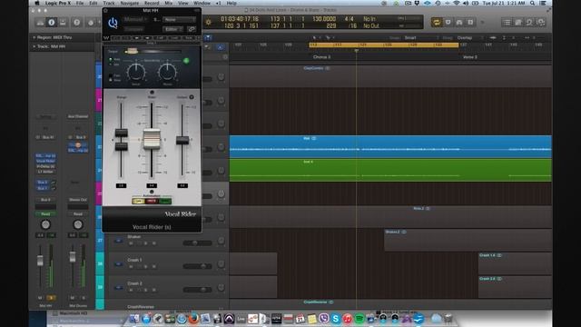Screen dimensions: 581x327
Task: Click the Spotlight search icon in menu bar
Action: tap(533, 3)
